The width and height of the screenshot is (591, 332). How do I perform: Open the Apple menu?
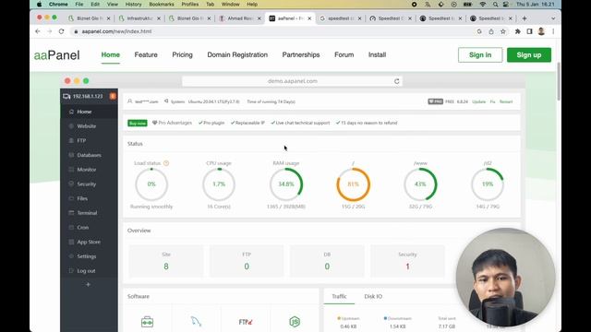coord(39,4)
